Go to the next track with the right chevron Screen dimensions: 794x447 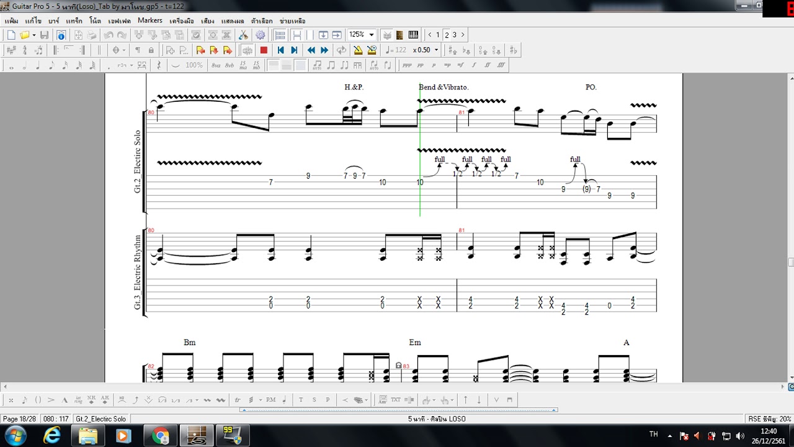[463, 35]
